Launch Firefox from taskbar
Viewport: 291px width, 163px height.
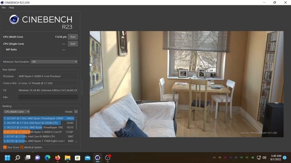(58, 158)
